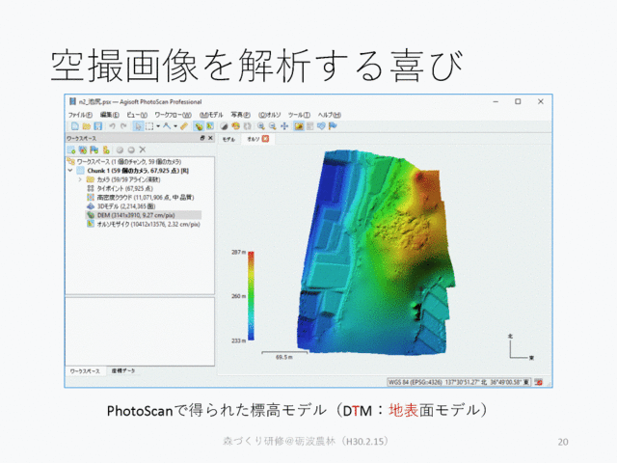Float the Workspace panel
The height and width of the screenshot is (463, 617).
pyautogui.click(x=202, y=138)
